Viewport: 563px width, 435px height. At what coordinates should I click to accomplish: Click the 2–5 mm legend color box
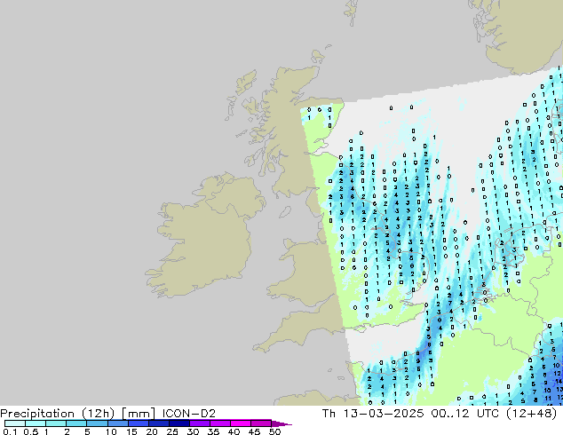[x=76, y=423]
